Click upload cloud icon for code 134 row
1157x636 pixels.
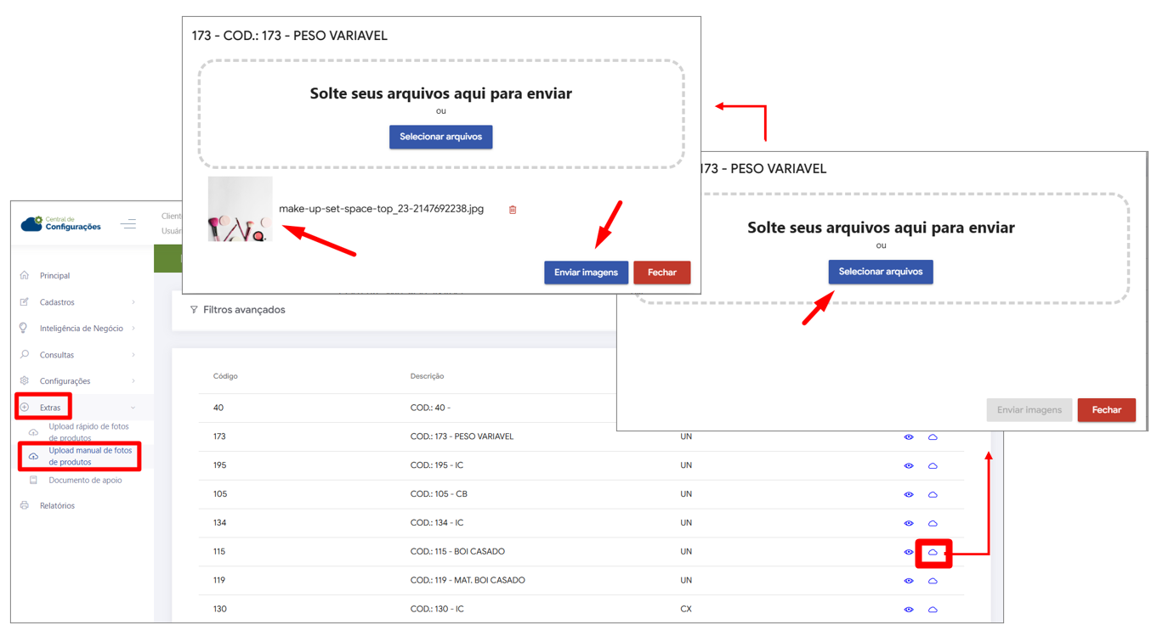tap(933, 524)
